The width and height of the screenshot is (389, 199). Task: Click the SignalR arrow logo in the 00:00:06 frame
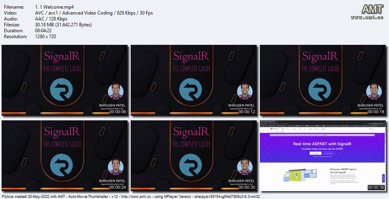tap(61, 89)
